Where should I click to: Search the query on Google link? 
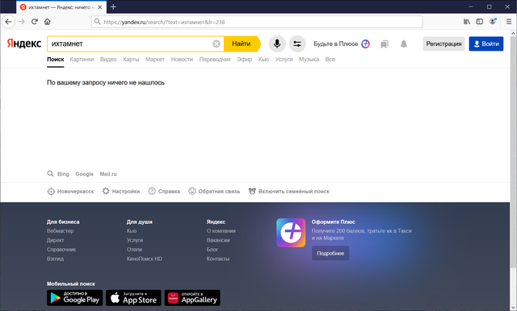[x=84, y=174]
